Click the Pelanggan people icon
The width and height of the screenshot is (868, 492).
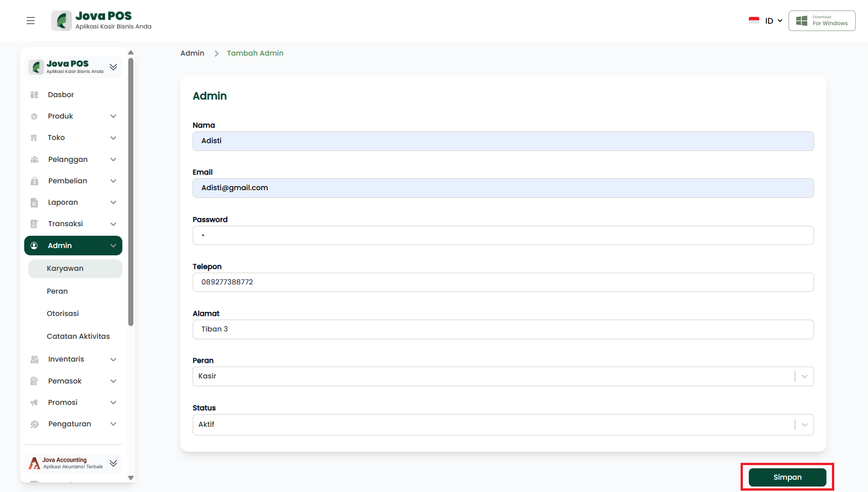pos(34,160)
